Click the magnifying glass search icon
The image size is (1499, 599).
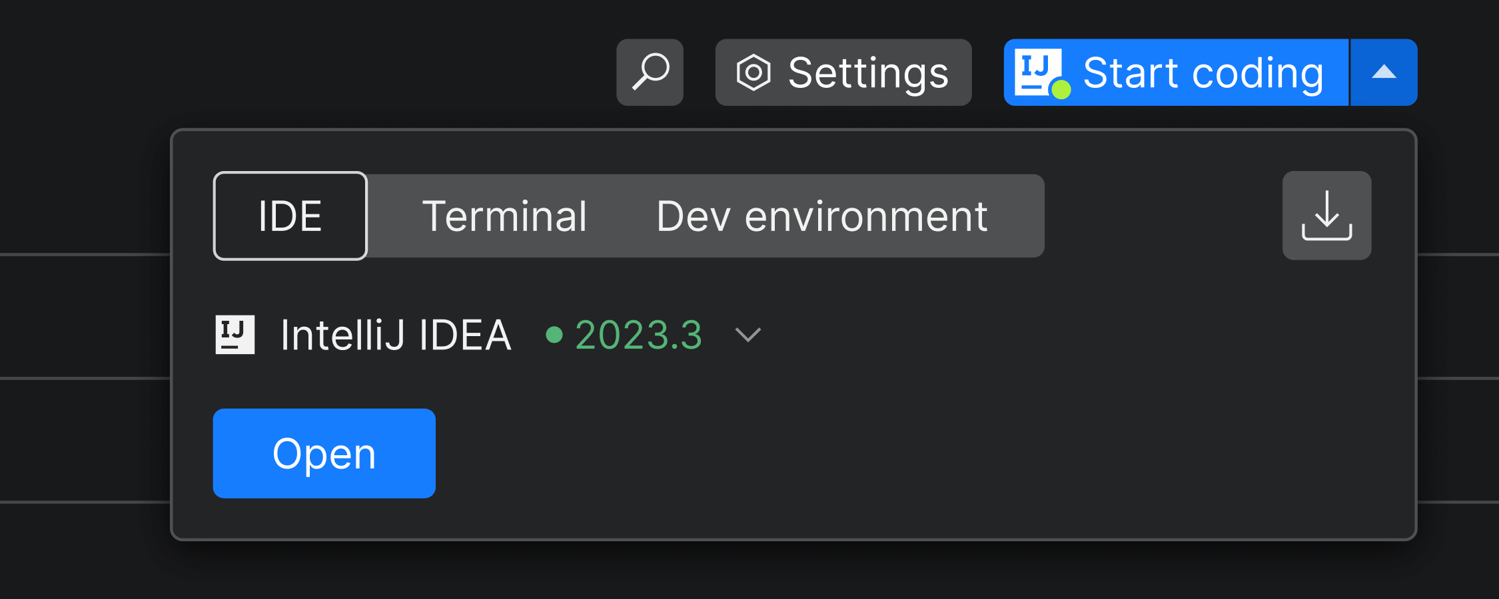tap(650, 72)
